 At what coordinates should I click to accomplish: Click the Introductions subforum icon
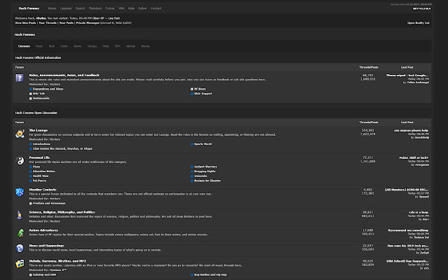click(x=31, y=144)
